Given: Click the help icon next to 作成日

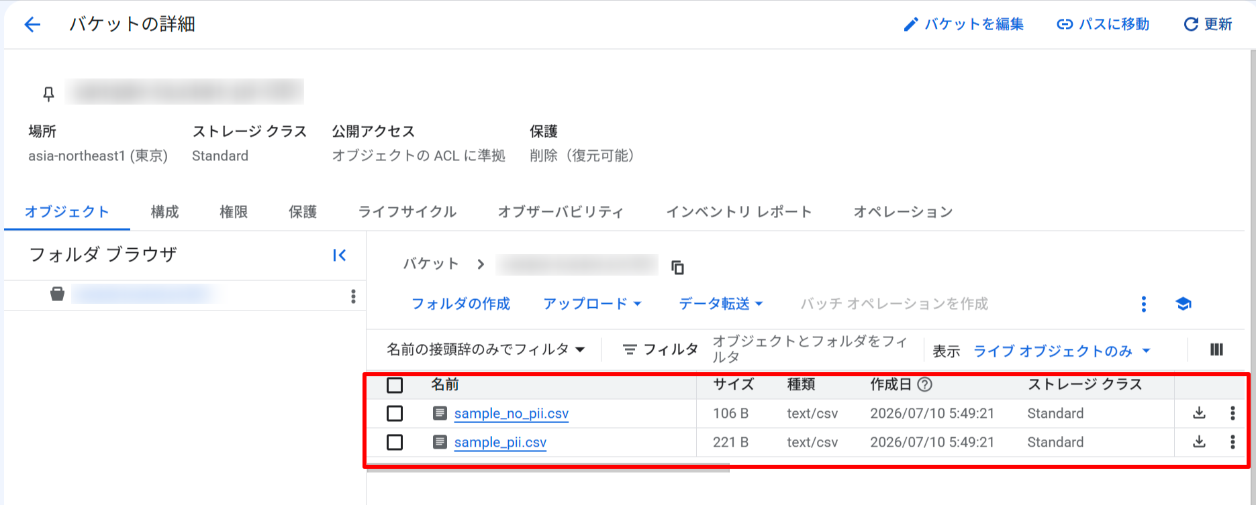Looking at the screenshot, I should 924,384.
